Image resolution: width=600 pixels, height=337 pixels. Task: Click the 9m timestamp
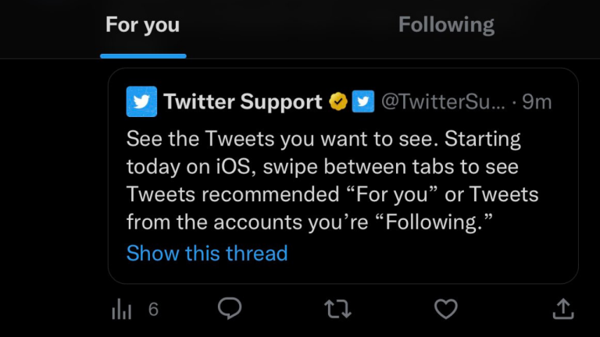pos(537,102)
